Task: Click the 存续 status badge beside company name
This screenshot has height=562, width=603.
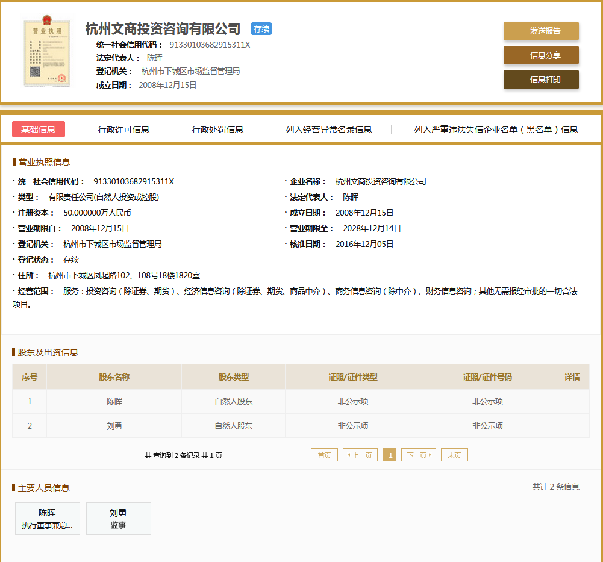Action: pos(261,29)
